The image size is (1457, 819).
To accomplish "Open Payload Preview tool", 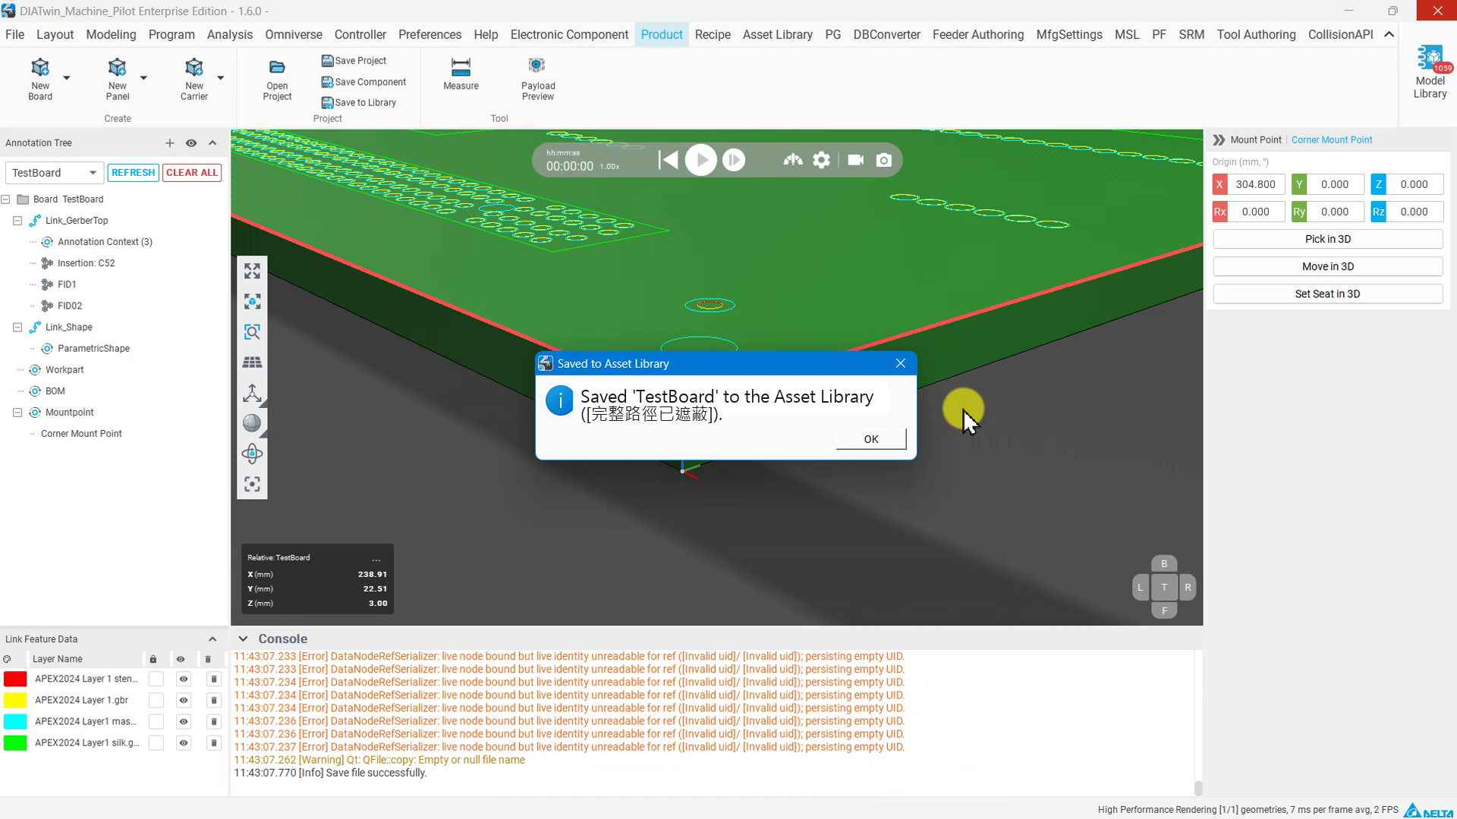I will pos(538,79).
